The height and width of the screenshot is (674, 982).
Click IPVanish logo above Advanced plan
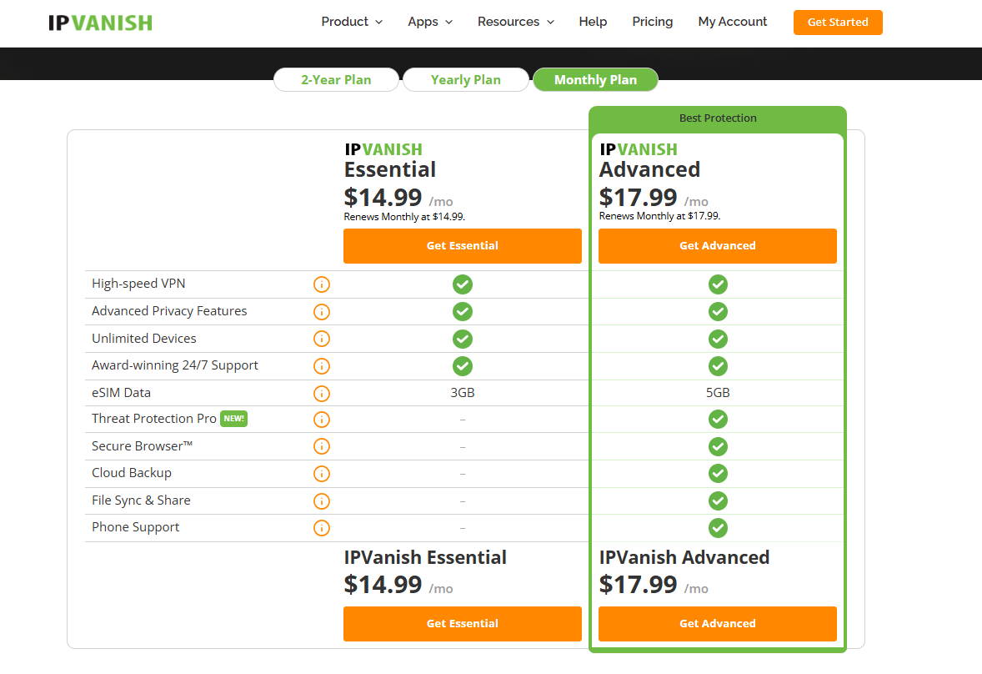click(639, 149)
